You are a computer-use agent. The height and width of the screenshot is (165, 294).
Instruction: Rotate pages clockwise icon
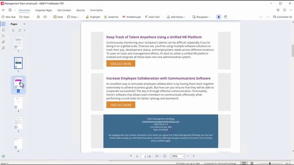[x=20, y=30]
